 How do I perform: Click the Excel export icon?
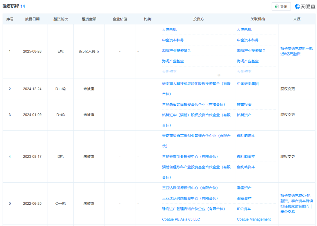click(277, 7)
